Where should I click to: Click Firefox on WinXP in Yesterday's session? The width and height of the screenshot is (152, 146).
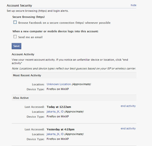click(58, 139)
